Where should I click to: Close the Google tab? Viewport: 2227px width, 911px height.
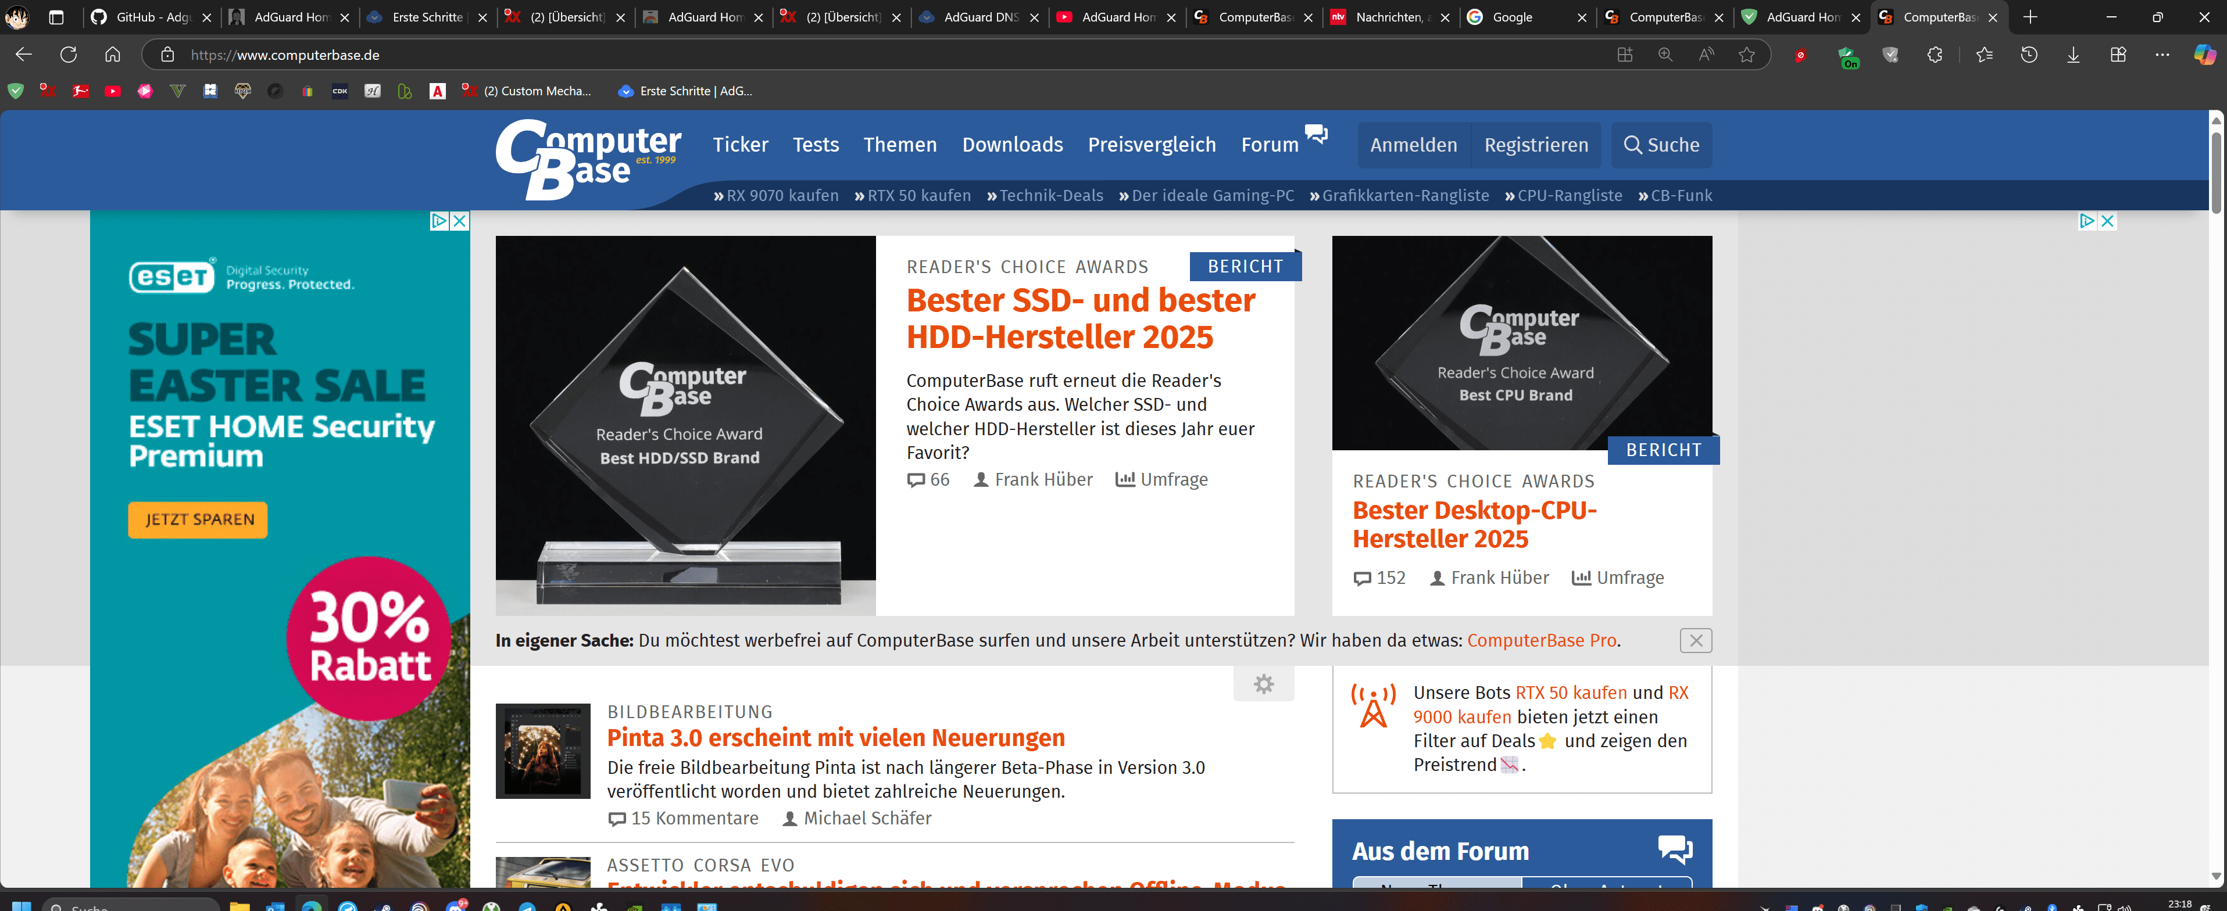click(1582, 17)
